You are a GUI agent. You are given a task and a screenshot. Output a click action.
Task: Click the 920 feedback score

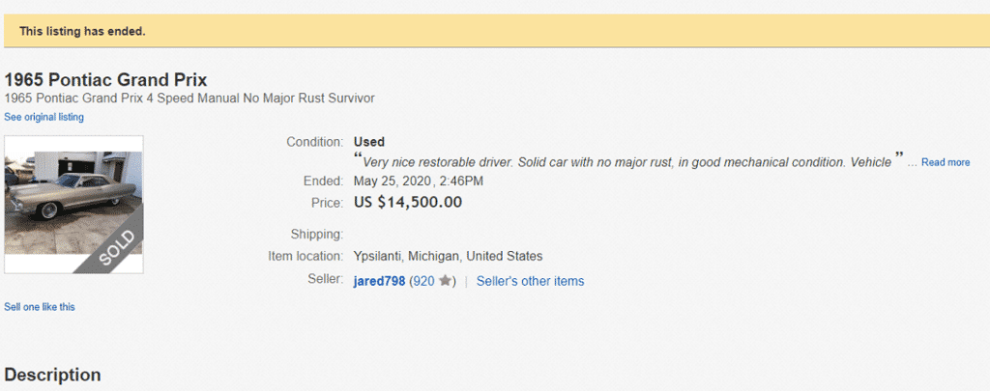pyautogui.click(x=423, y=281)
